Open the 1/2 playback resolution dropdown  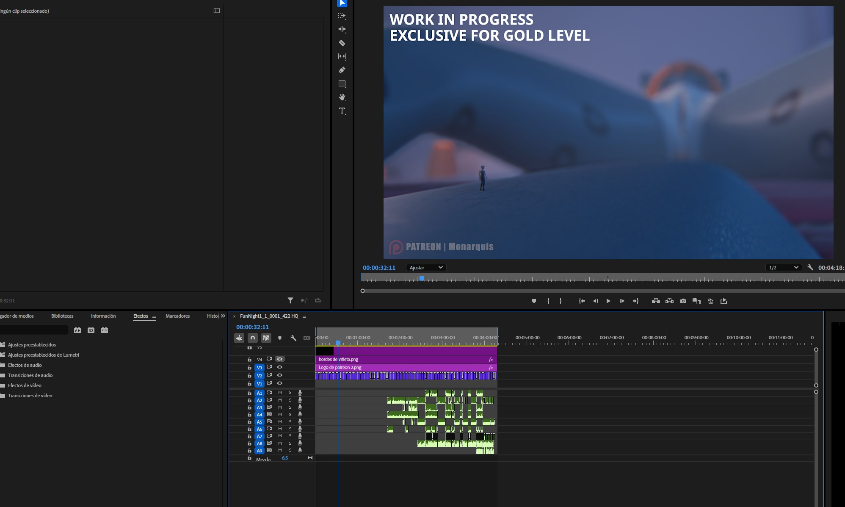(x=784, y=268)
